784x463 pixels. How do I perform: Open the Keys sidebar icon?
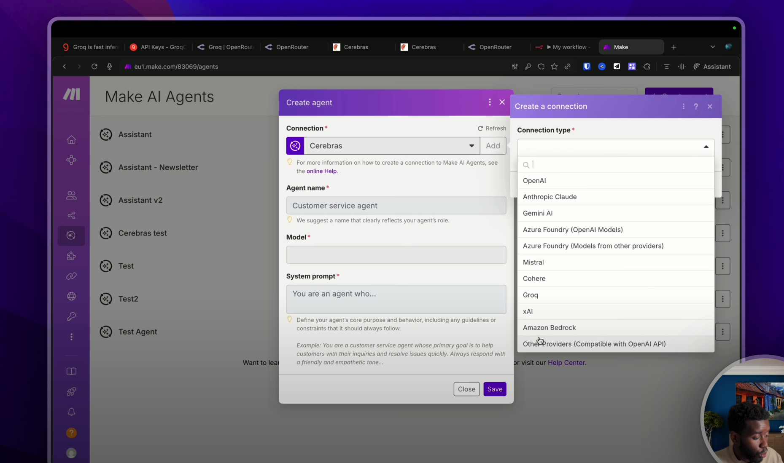click(x=71, y=316)
